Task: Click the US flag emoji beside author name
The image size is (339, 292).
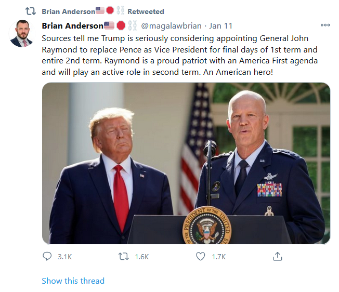Action: click(109, 25)
